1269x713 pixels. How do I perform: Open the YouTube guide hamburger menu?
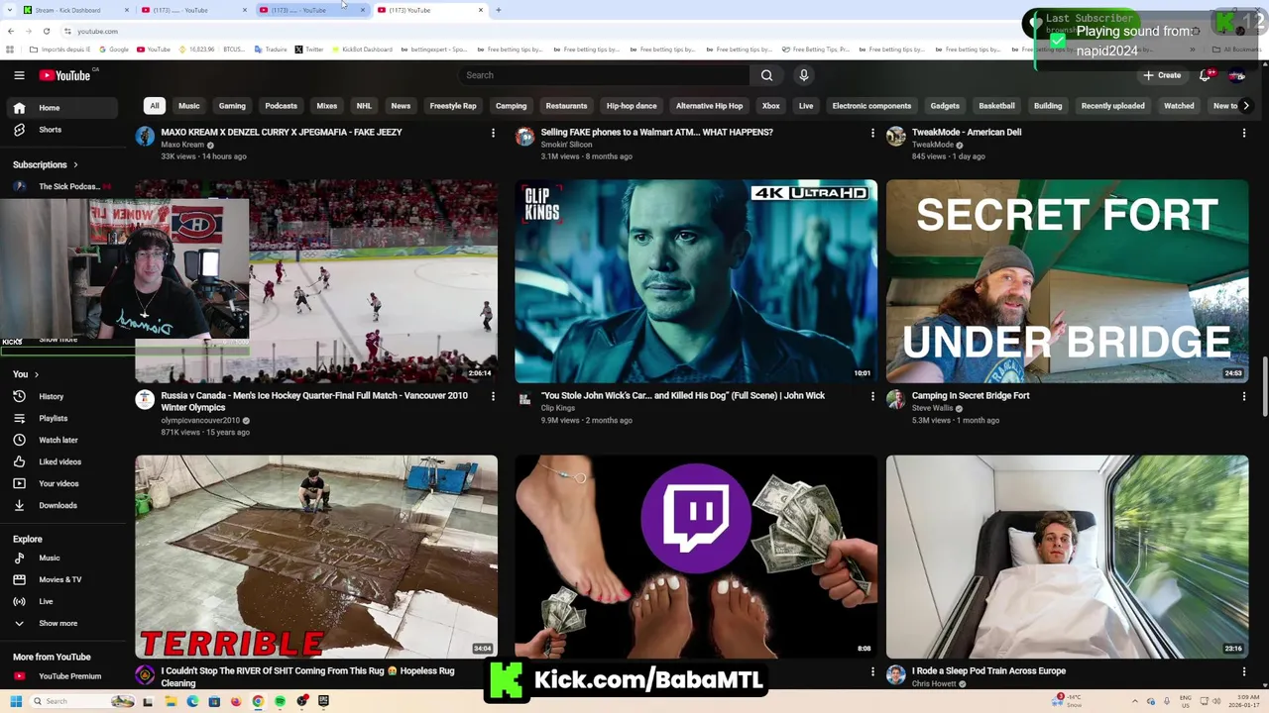click(x=19, y=75)
